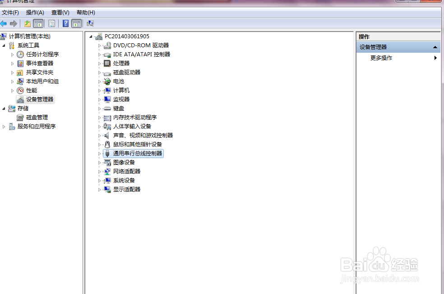
Task: Click the 通用串行总线控制器 USB icon
Action: coord(107,154)
